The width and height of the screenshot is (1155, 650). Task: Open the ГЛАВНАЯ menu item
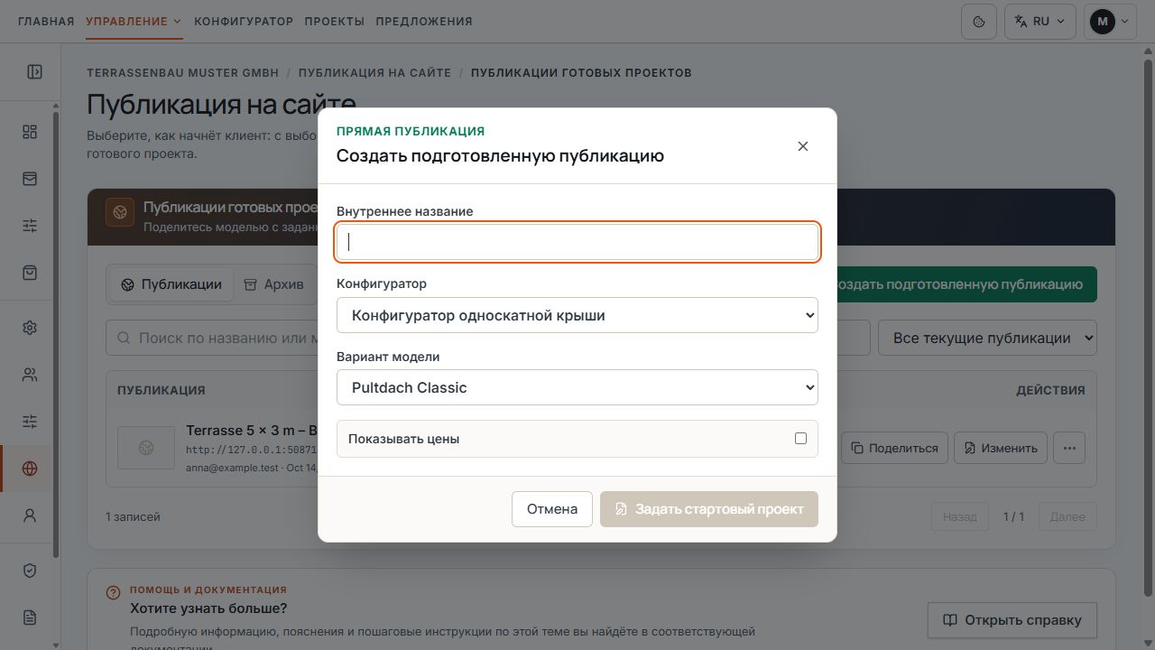(46, 21)
